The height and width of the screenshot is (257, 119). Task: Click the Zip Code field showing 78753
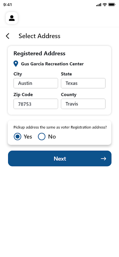[x=36, y=104]
